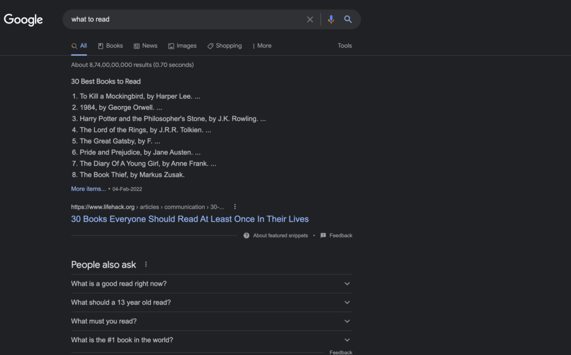Switch to the Images tab
This screenshot has width=571, height=355.
coord(182,46)
